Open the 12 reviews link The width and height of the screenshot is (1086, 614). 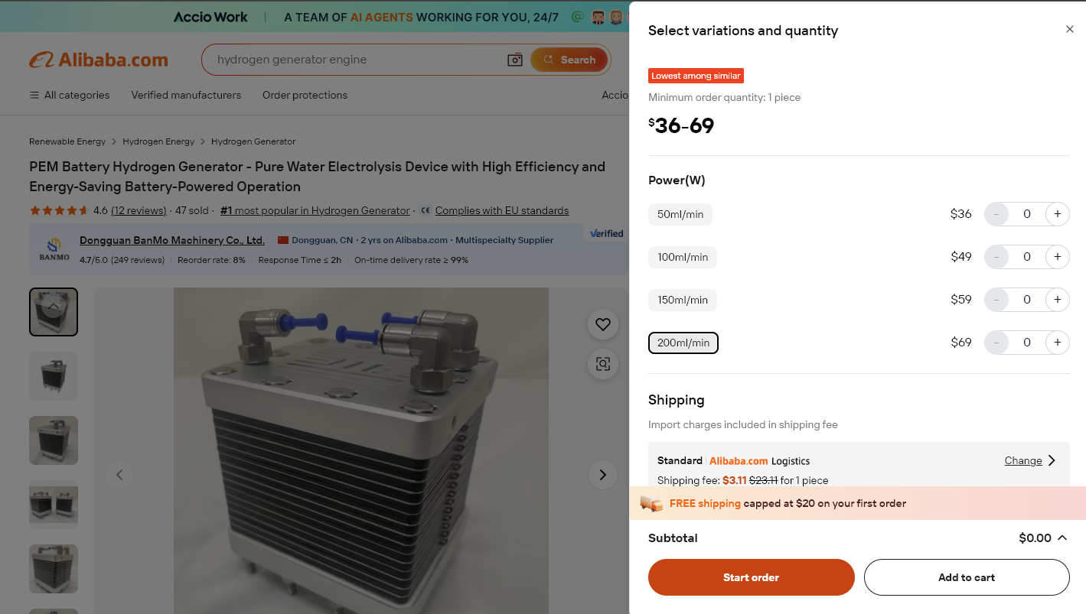(139, 210)
